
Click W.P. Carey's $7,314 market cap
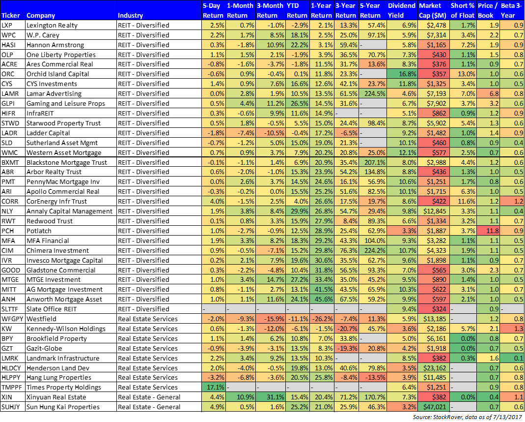click(433, 35)
